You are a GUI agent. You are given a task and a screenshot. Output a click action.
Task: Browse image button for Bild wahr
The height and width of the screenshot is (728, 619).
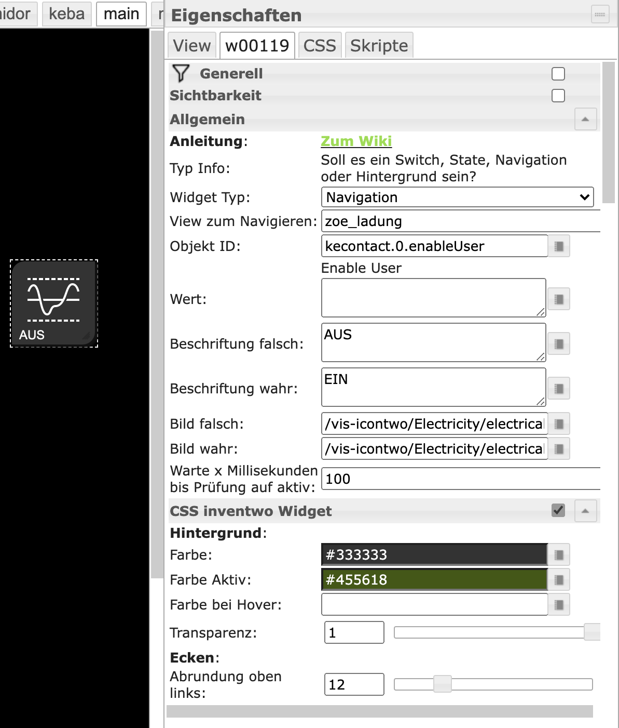pos(559,449)
